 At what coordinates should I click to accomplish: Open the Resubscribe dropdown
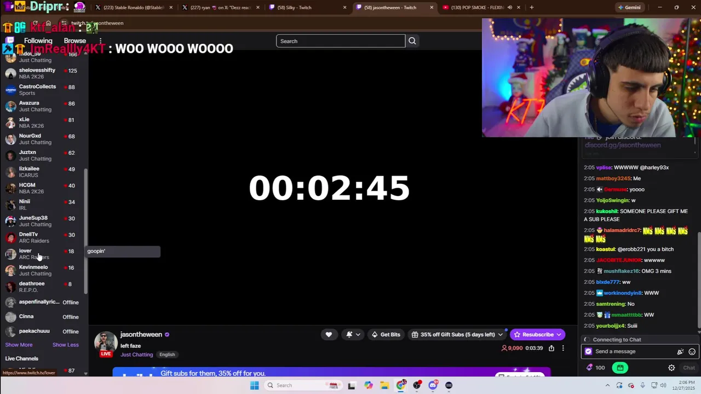click(x=537, y=334)
